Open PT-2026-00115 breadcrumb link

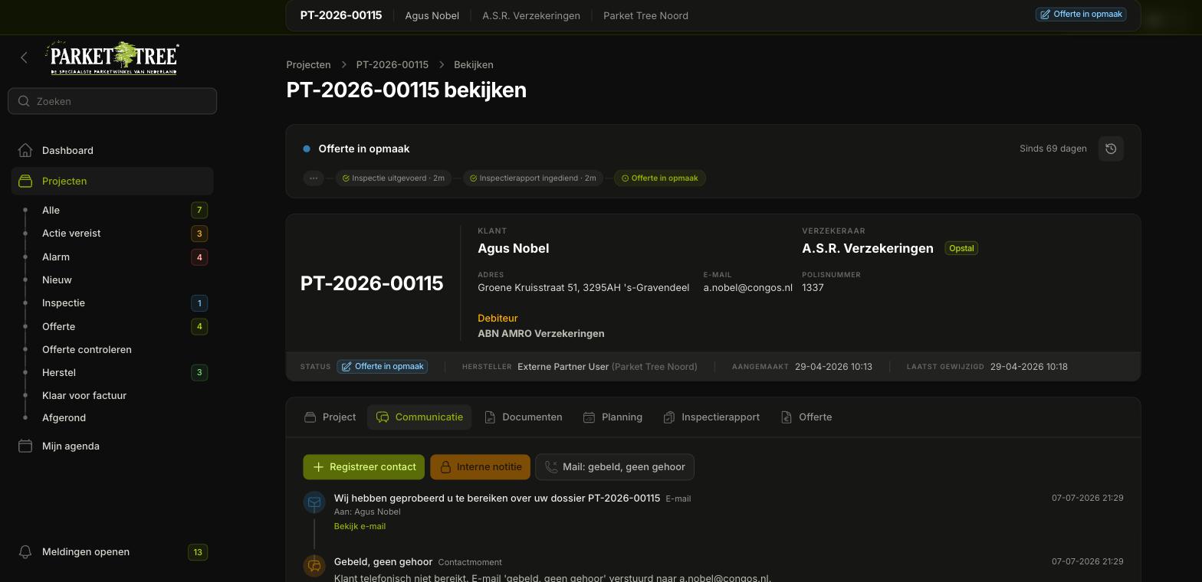pyautogui.click(x=392, y=64)
